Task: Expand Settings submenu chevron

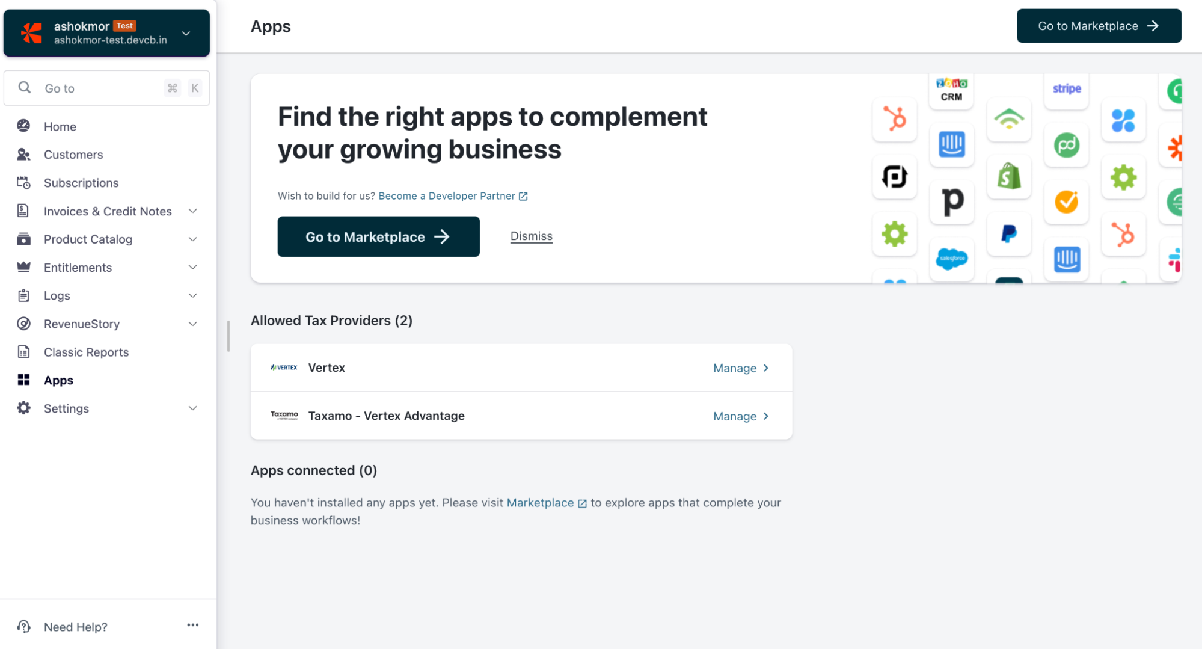Action: coord(192,408)
